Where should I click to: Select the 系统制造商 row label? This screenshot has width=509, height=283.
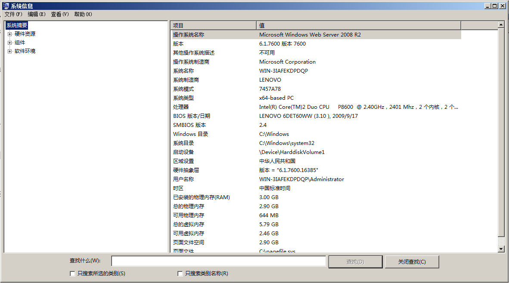(x=186, y=80)
